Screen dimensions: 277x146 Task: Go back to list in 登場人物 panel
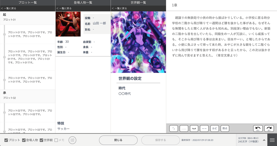pos(64,8)
